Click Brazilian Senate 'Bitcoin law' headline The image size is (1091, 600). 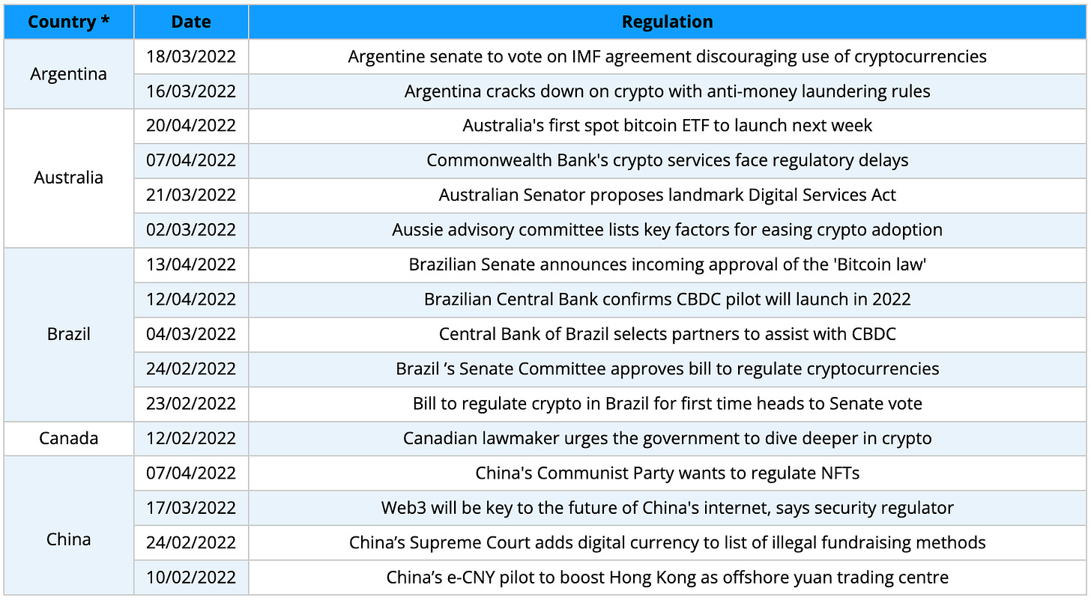click(x=667, y=264)
